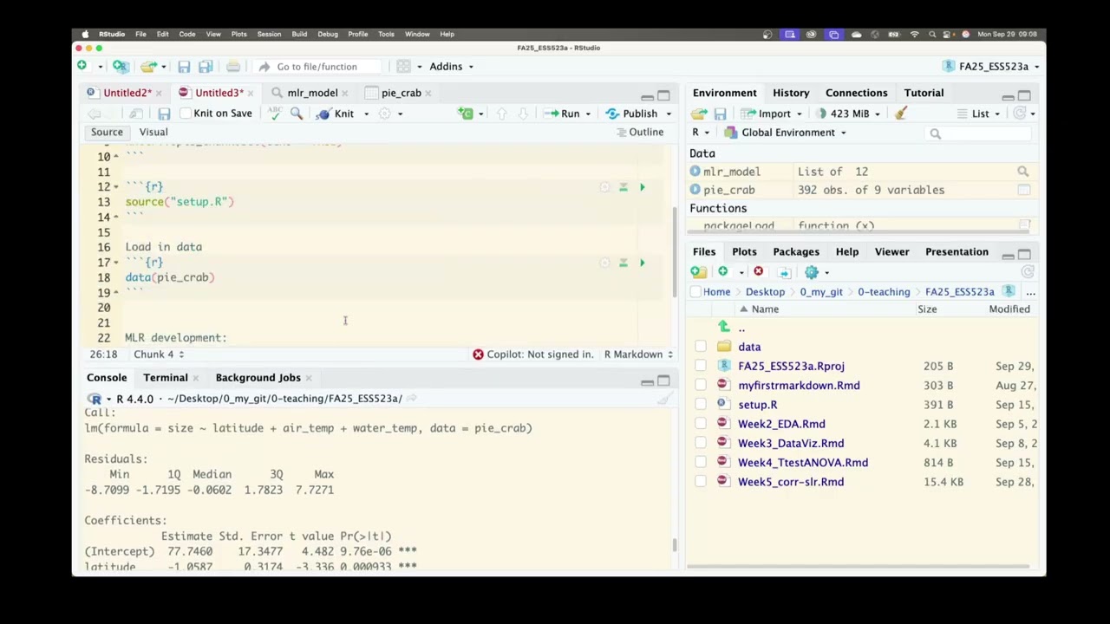
Task: Toggle Knit on Save checkbox
Action: click(x=186, y=114)
